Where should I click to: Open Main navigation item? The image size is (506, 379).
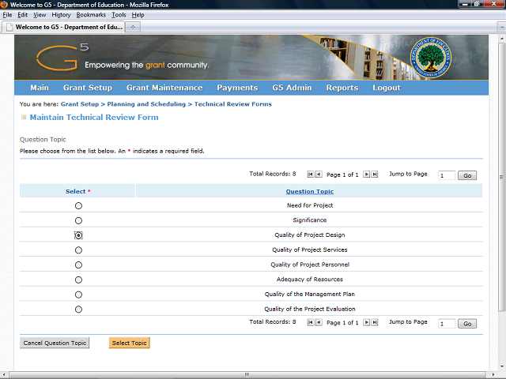tap(40, 88)
